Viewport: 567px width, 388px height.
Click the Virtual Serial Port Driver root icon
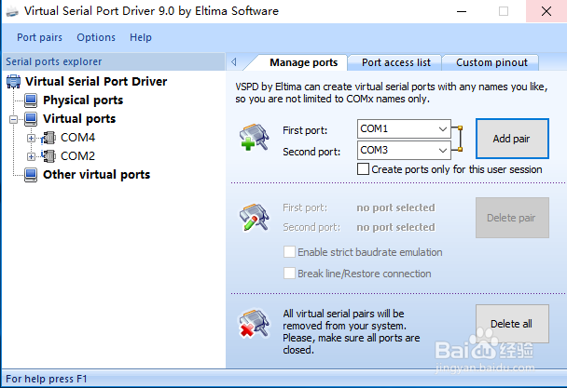pyautogui.click(x=13, y=82)
